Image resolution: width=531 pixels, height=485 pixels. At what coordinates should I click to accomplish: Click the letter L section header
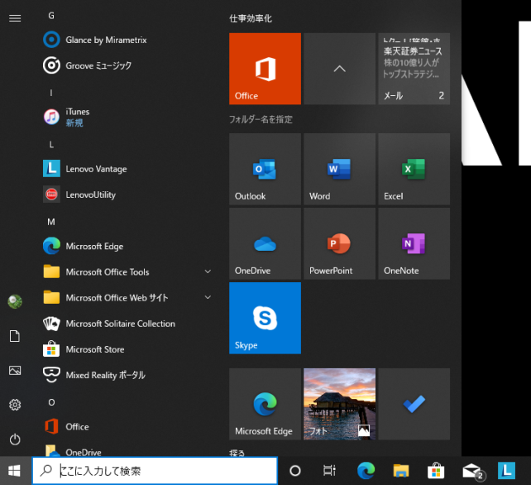click(x=51, y=145)
